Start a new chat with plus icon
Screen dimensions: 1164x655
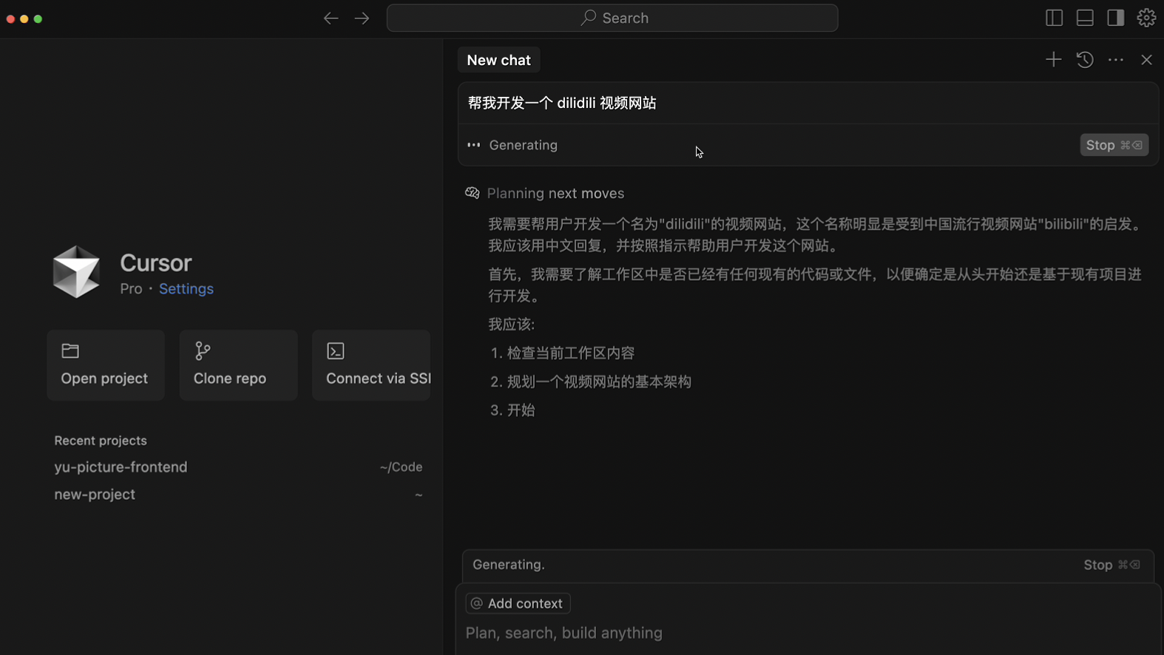(1053, 60)
